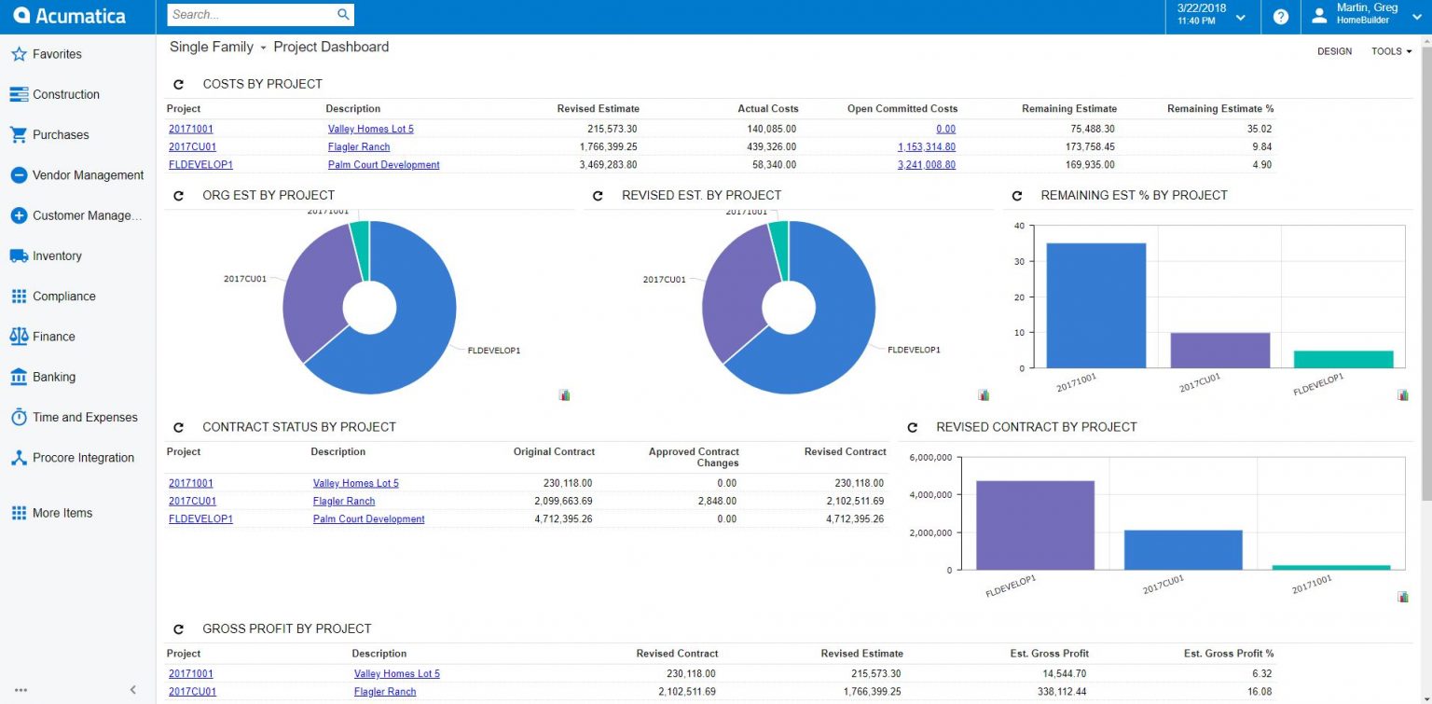Expand the Martin, Greg user account menu
Viewport: 1432px width, 704px height.
[1416, 16]
